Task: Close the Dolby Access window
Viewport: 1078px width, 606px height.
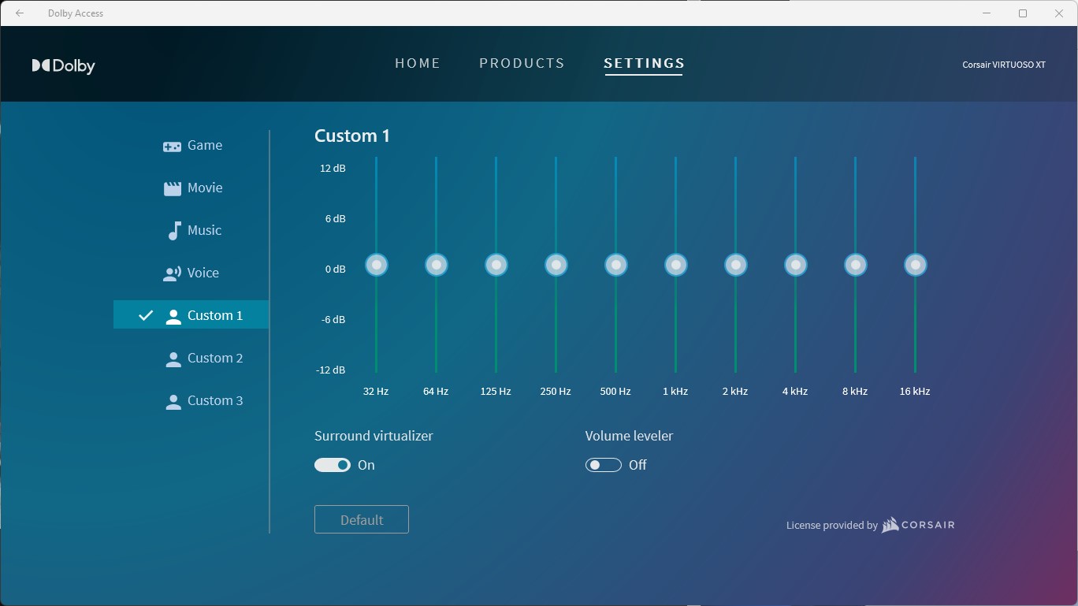Action: pyautogui.click(x=1059, y=13)
